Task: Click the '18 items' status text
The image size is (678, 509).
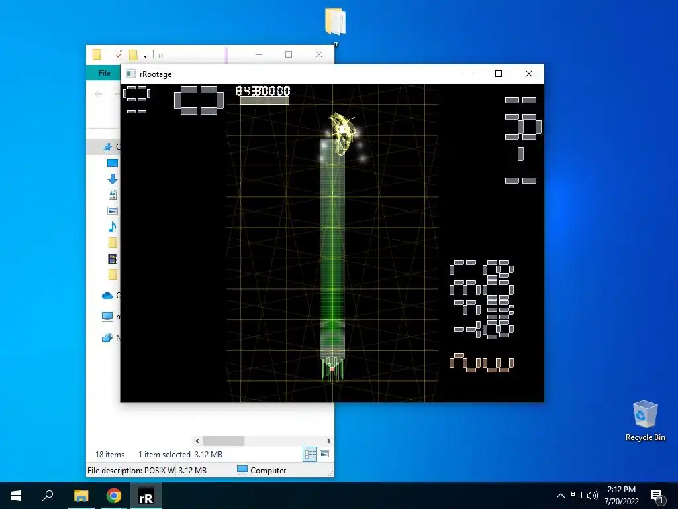Action: 110,455
